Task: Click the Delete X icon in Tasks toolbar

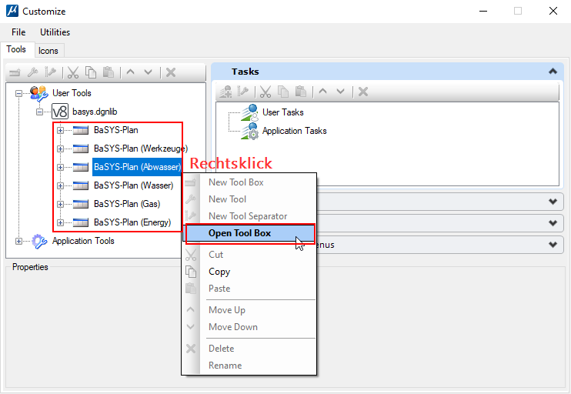Action: (x=362, y=92)
